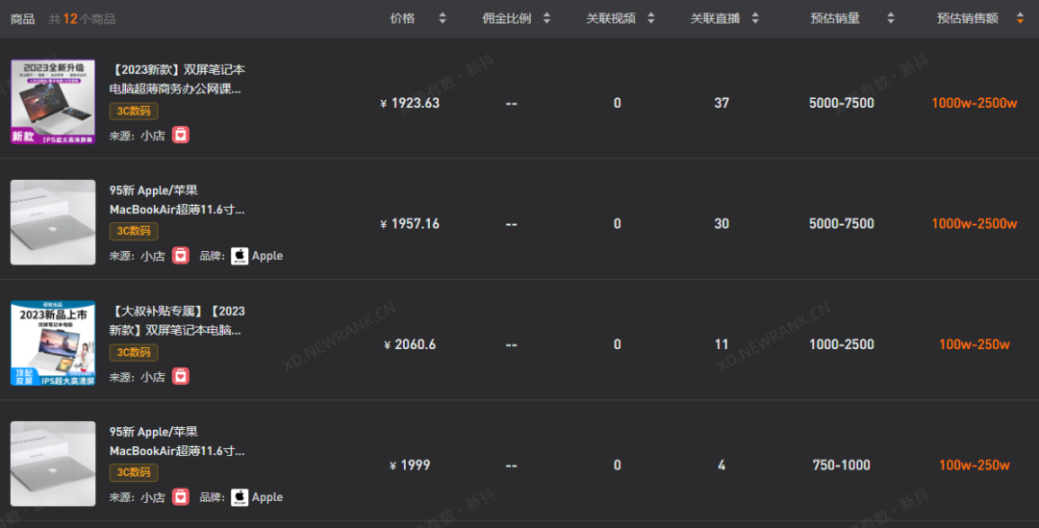Image resolution: width=1039 pixels, height=528 pixels.
Task: Open the first MacBook Air product thumbnail
Action: pos(53,222)
